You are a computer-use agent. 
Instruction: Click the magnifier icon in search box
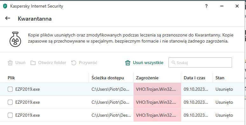[x=173, y=62]
